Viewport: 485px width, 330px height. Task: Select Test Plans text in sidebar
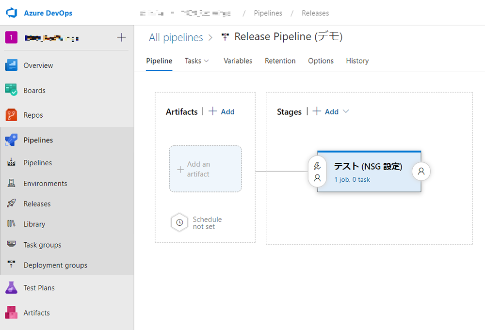pos(39,288)
